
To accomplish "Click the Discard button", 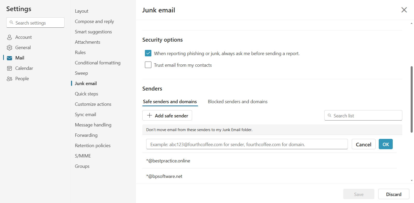I will click(x=394, y=194).
